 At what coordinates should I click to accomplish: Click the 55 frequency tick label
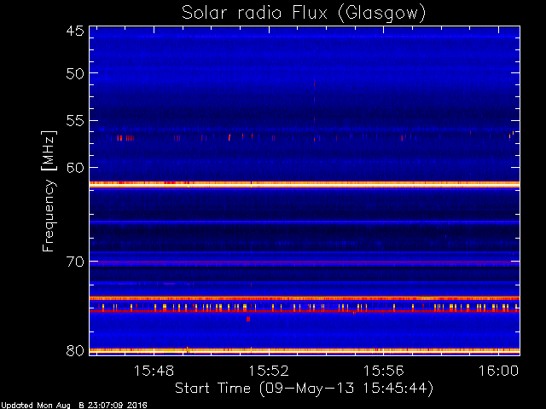[75, 121]
